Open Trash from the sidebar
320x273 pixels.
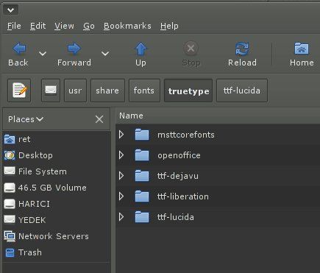point(23,252)
